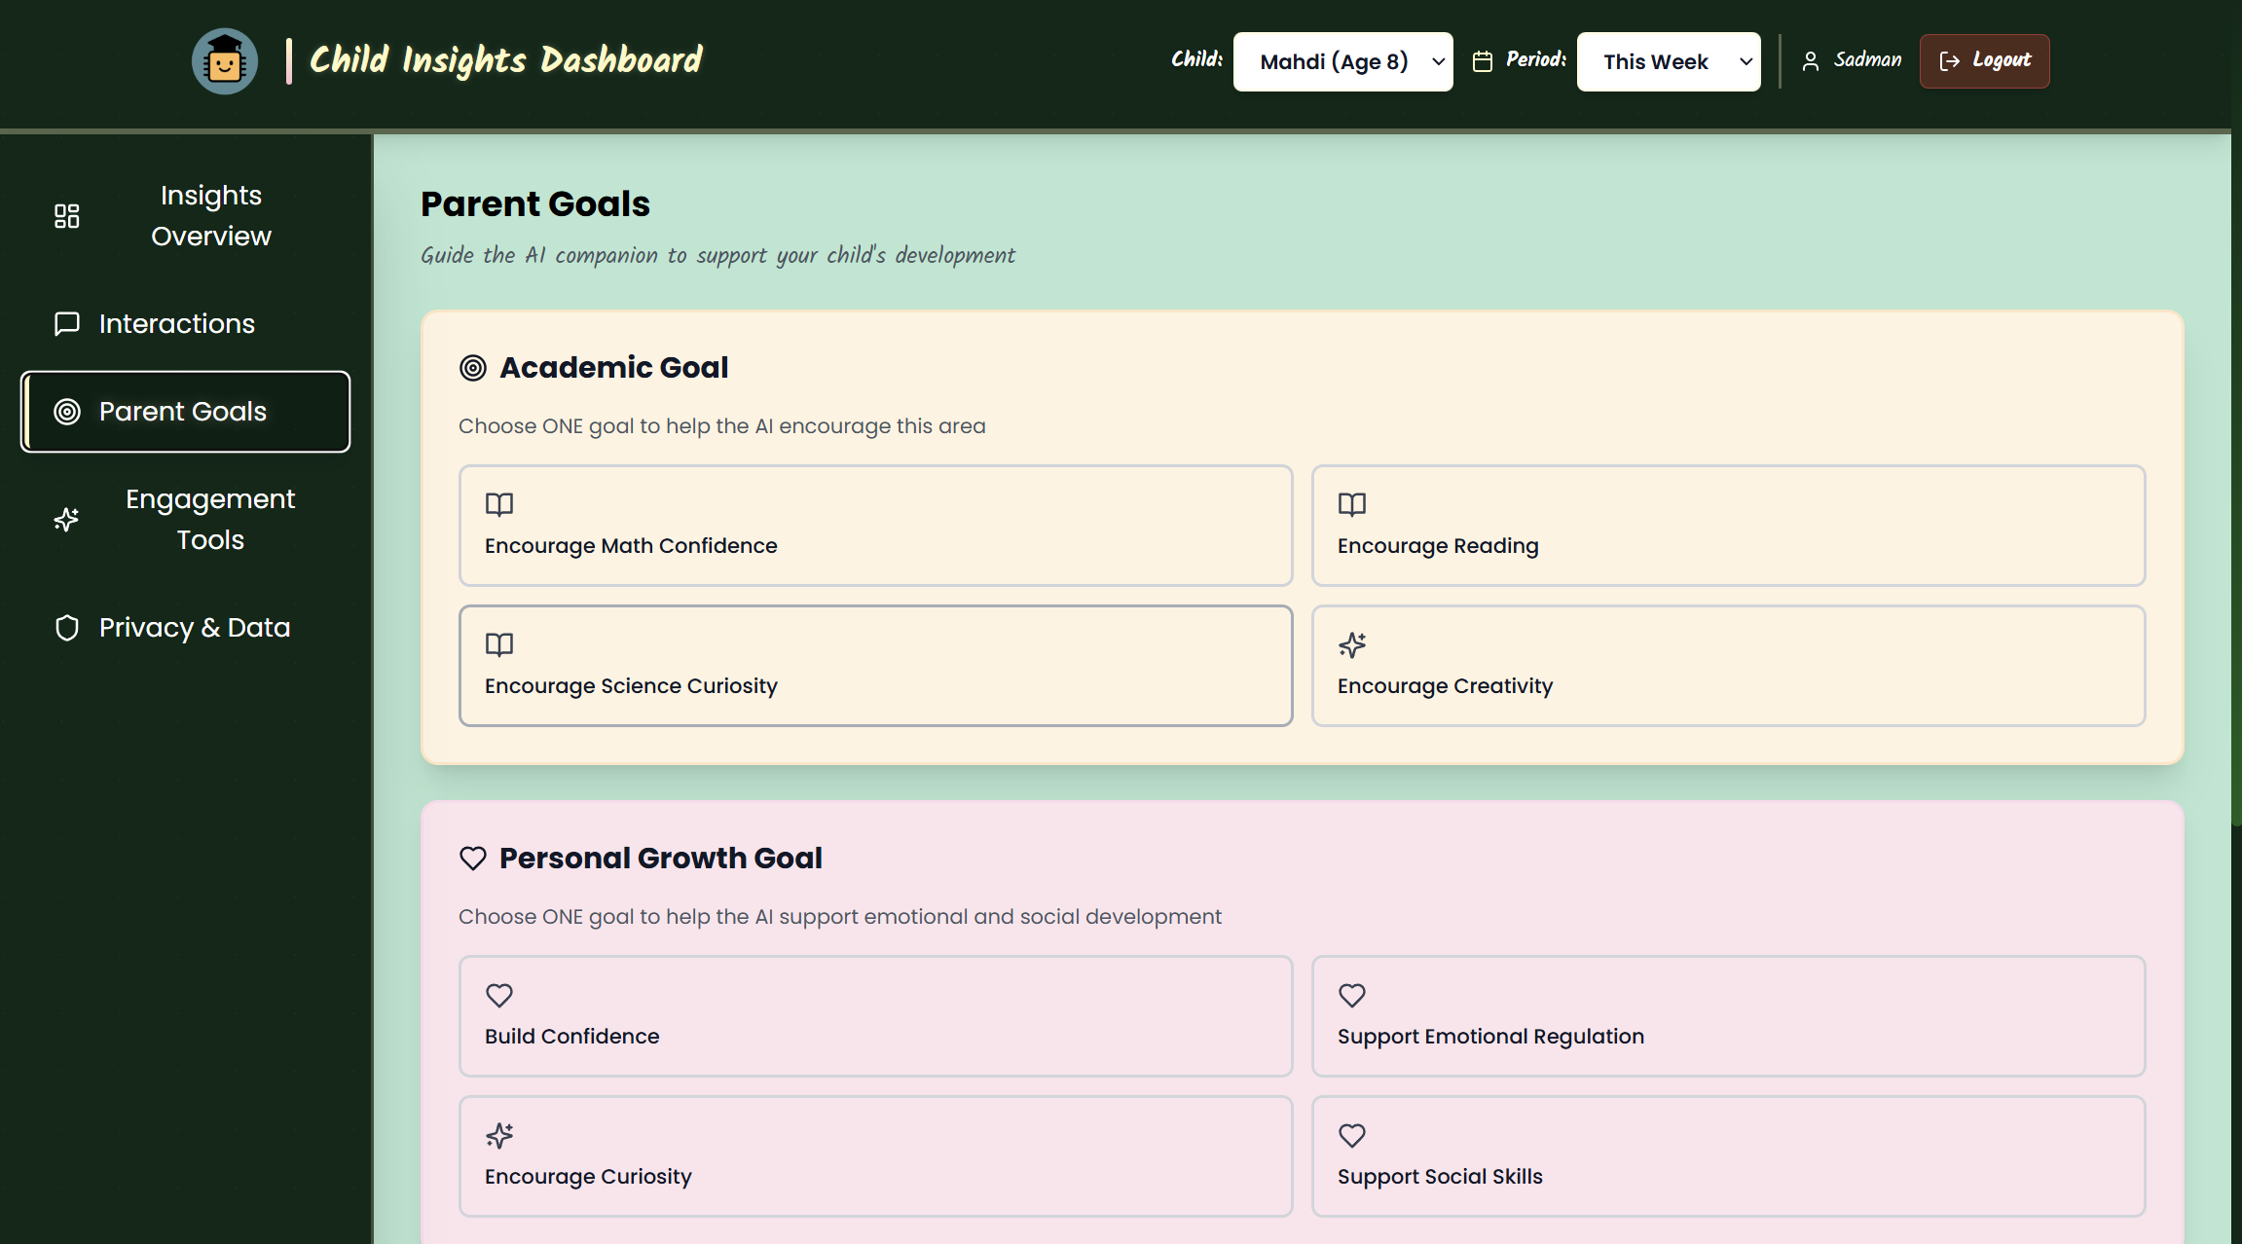Click the robot graduate logo icon

coord(225,61)
